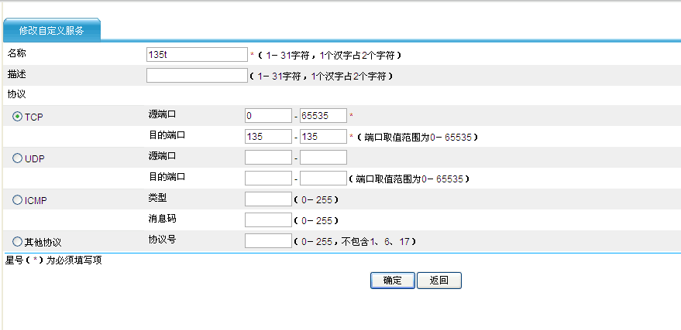Click the ICMP 类型 input field
681x330 pixels.
pyautogui.click(x=267, y=199)
